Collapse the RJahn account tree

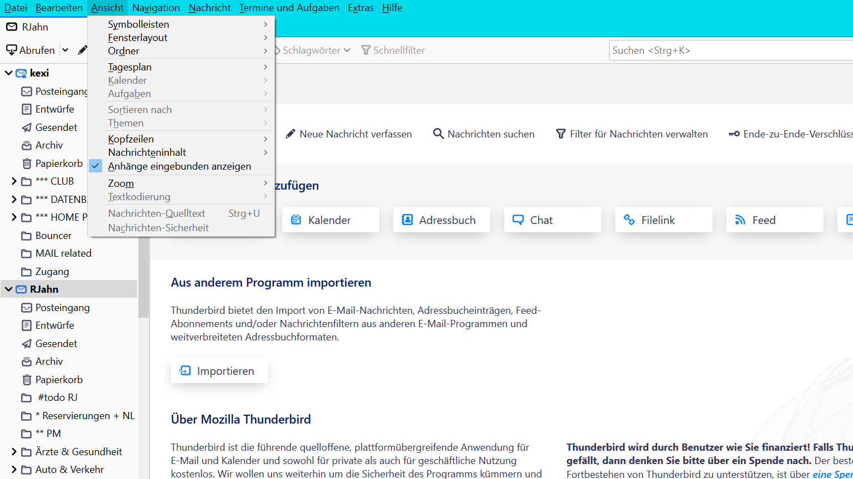coord(9,289)
